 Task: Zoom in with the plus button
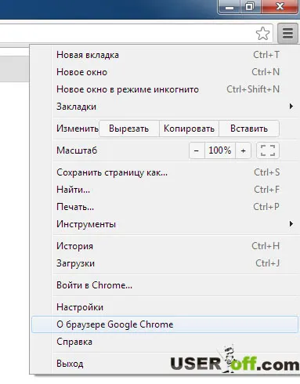(243, 150)
